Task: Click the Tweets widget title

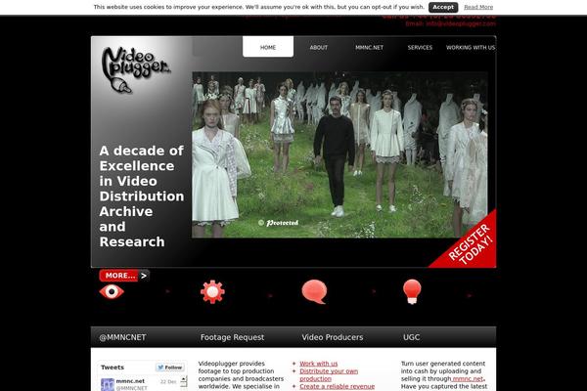Action: tap(113, 368)
